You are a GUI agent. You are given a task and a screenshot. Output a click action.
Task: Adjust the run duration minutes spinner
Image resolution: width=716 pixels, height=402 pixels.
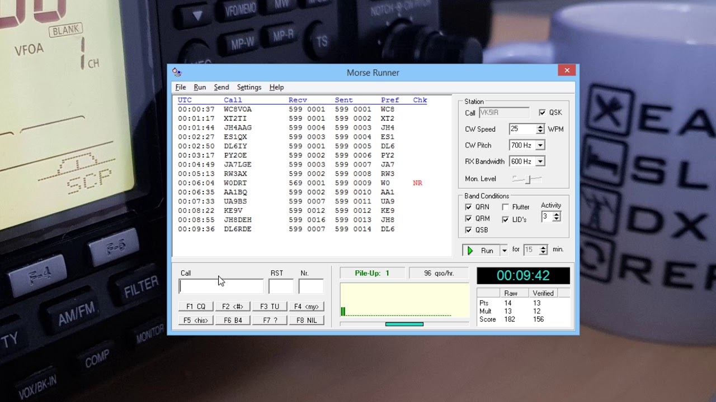(x=543, y=250)
